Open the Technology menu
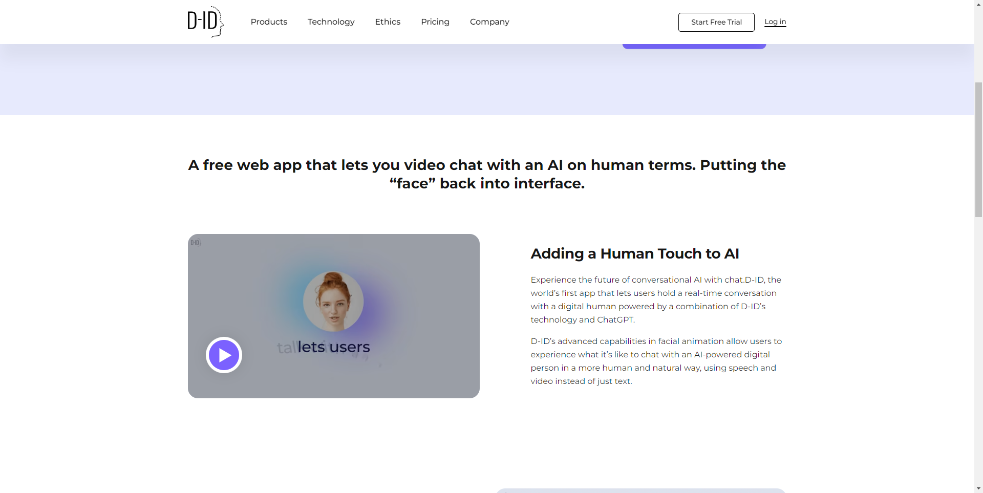This screenshot has height=493, width=983. click(331, 22)
